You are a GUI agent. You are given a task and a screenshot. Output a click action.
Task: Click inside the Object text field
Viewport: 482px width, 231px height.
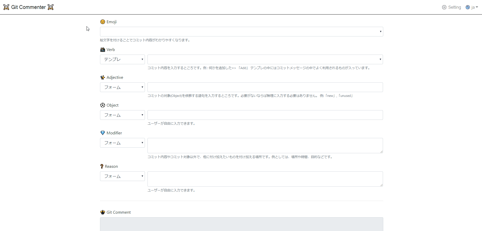pyautogui.click(x=265, y=115)
